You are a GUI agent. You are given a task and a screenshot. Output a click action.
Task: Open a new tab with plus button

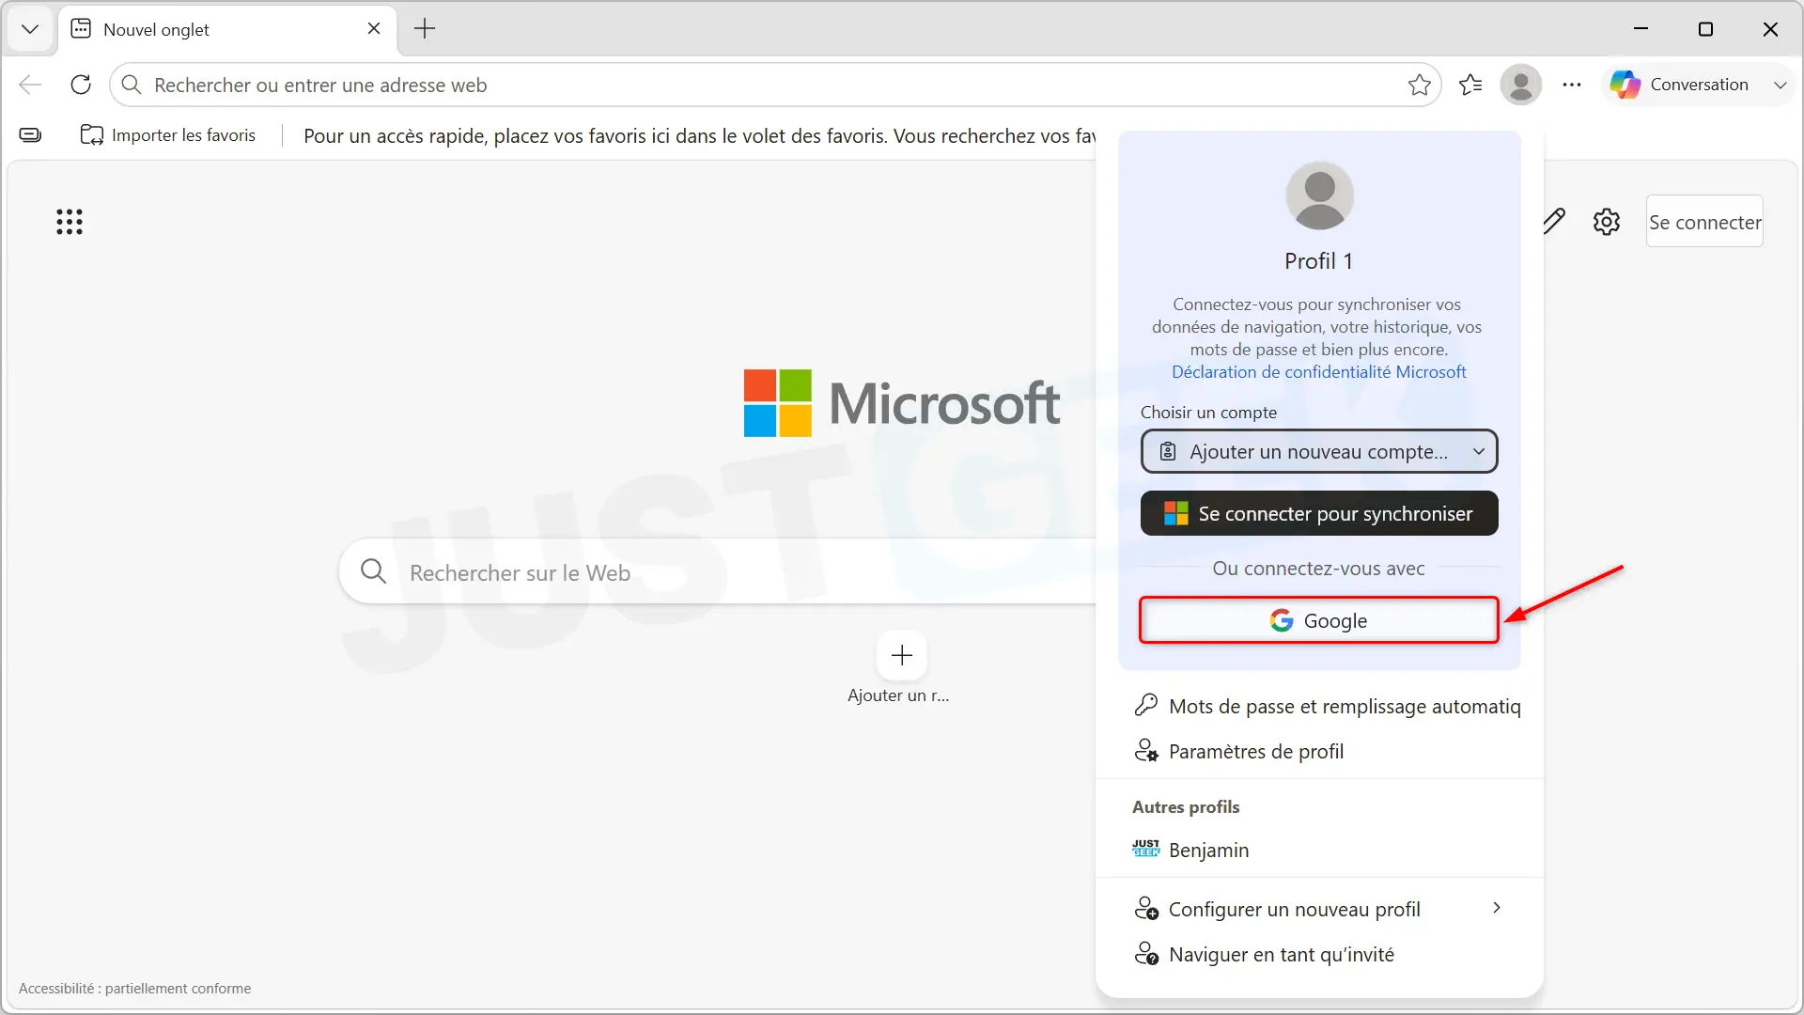(425, 29)
